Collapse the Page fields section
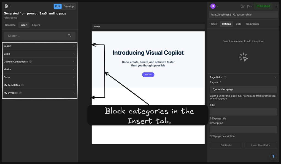 [x=275, y=77]
